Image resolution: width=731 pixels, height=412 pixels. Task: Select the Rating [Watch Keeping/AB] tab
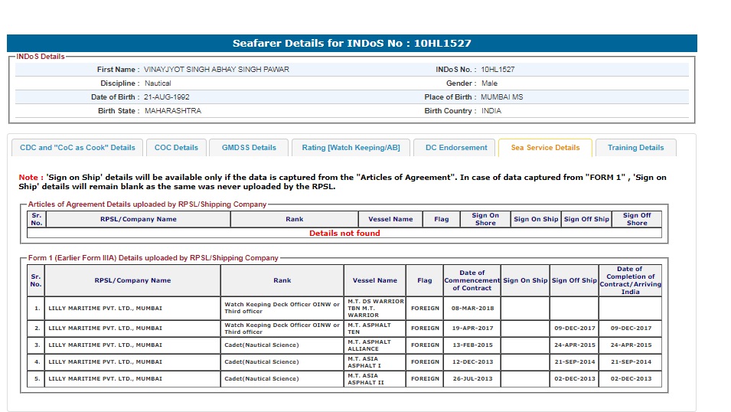(x=351, y=148)
